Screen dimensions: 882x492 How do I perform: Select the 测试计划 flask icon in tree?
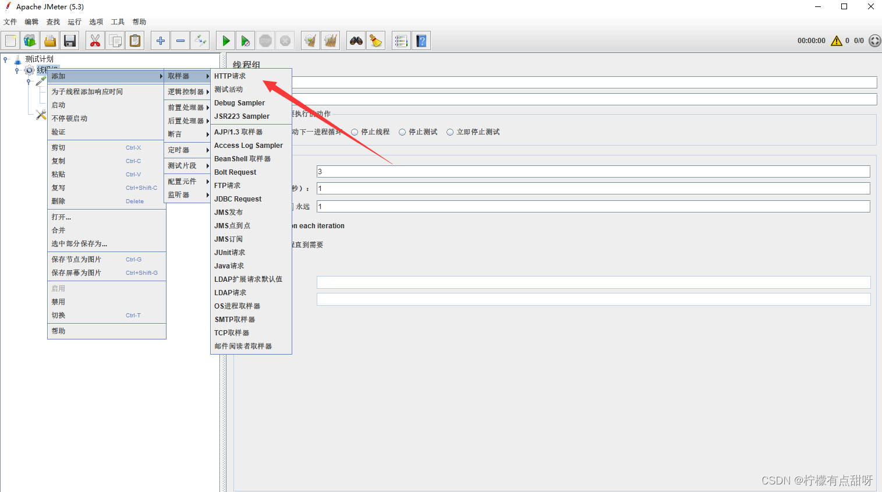coord(18,59)
